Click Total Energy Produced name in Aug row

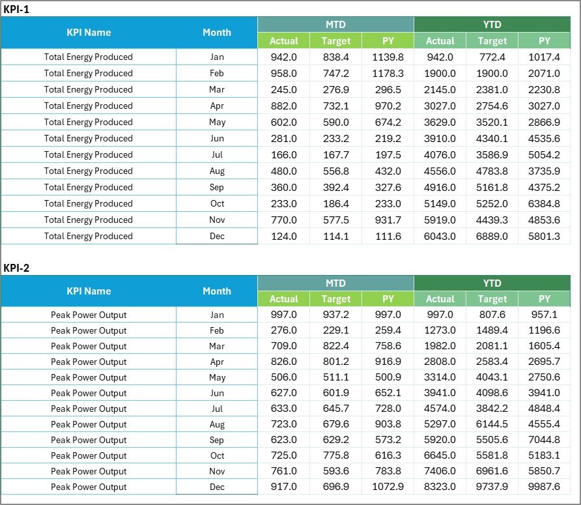click(x=89, y=171)
